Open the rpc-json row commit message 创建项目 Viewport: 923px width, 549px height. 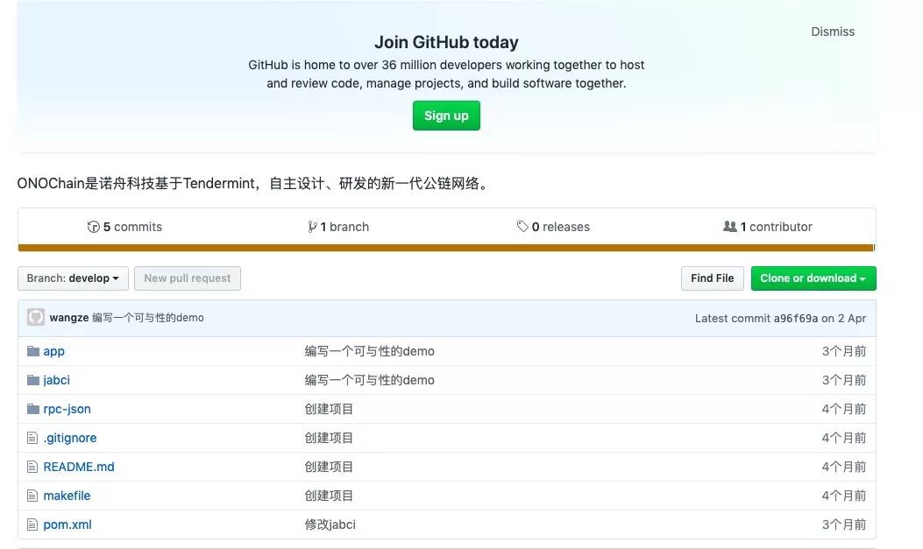coord(329,409)
